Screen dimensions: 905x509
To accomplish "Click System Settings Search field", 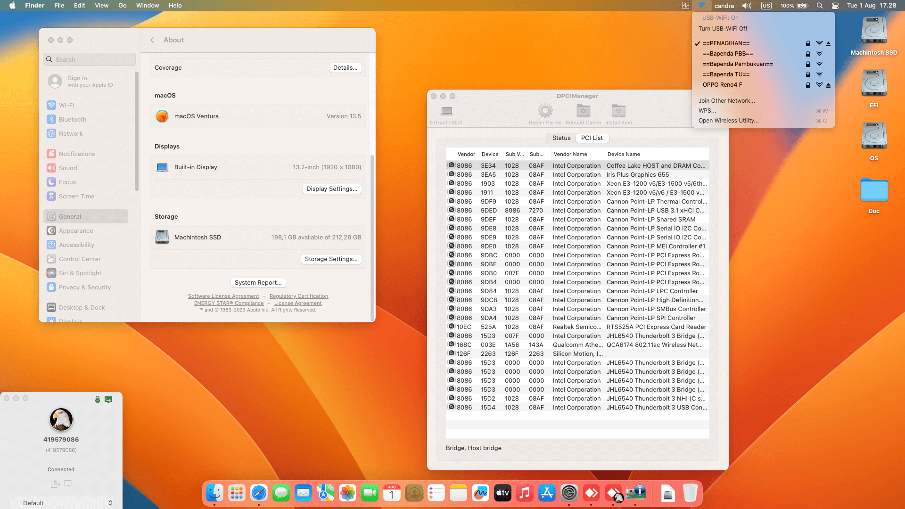I will coord(90,59).
